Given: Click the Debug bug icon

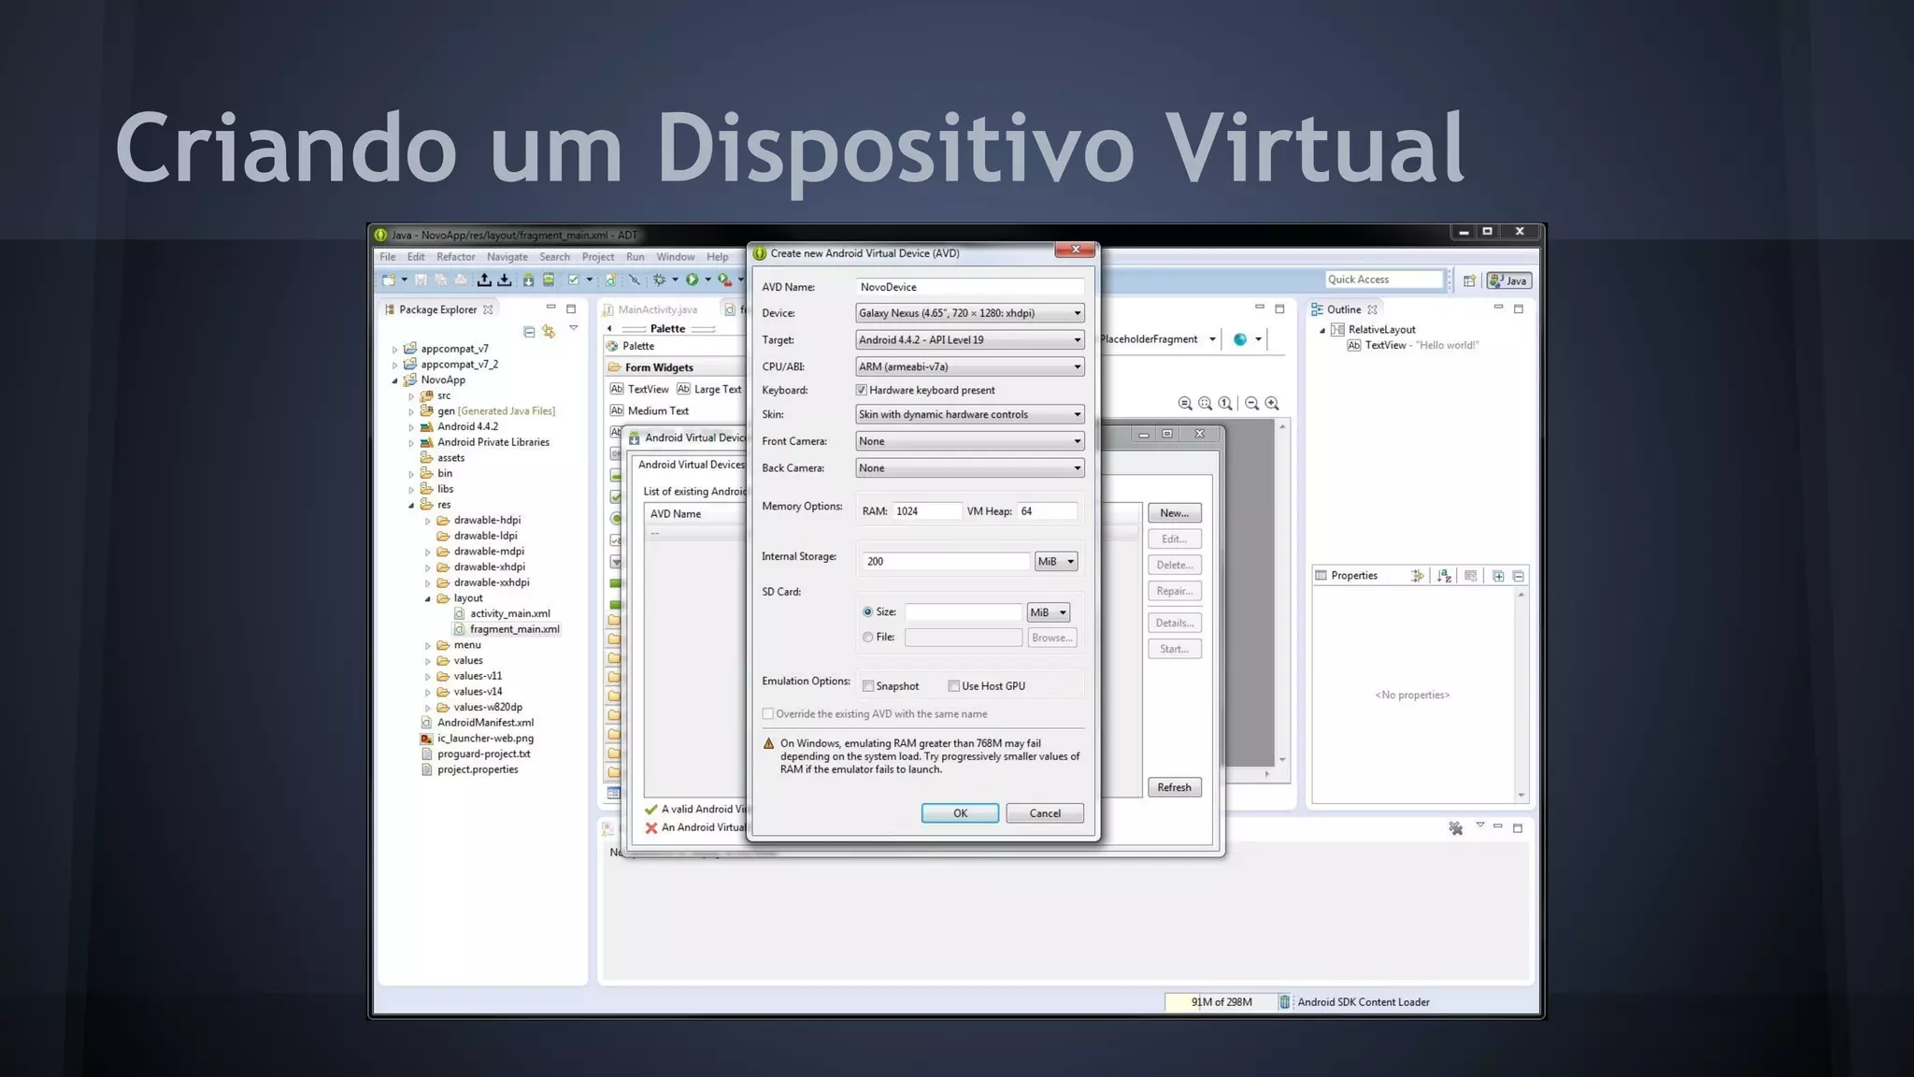Looking at the screenshot, I should [660, 280].
